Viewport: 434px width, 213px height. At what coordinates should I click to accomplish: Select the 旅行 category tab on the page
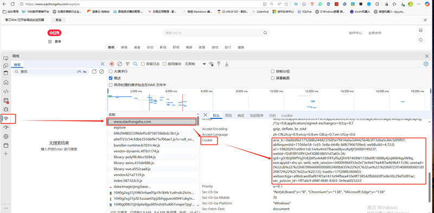(x=228, y=47)
